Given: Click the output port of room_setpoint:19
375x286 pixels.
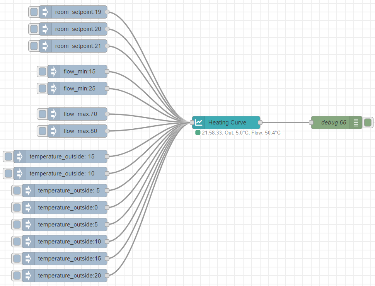Looking at the screenshot, I should [107, 12].
